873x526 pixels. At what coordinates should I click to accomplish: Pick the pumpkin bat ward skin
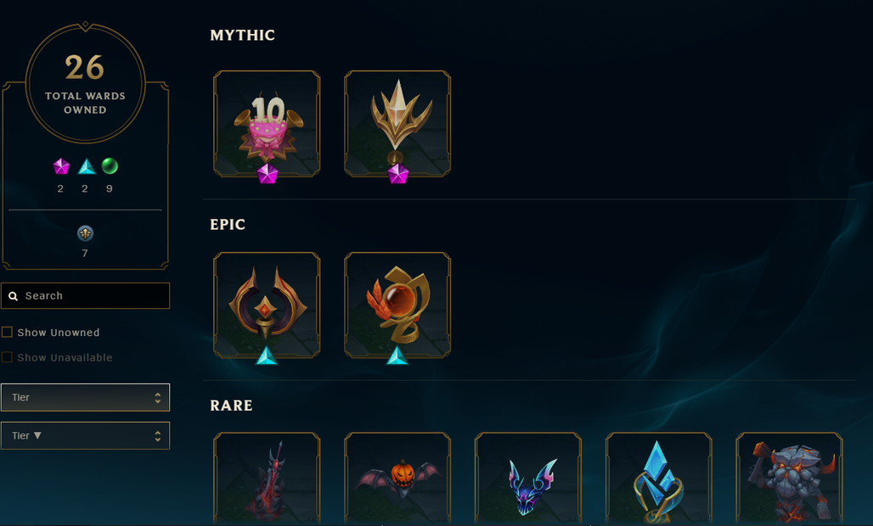397,478
